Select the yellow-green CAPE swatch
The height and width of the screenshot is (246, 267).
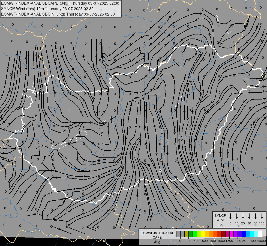[199, 234]
